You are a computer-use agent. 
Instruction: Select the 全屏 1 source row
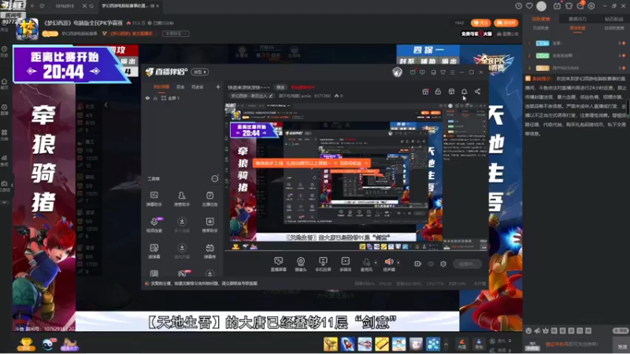[183, 98]
